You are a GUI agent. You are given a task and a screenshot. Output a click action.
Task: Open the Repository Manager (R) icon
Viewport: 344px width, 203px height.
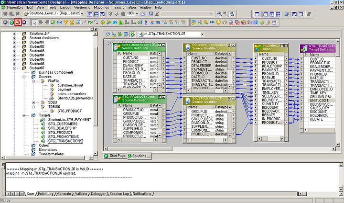coord(5,23)
